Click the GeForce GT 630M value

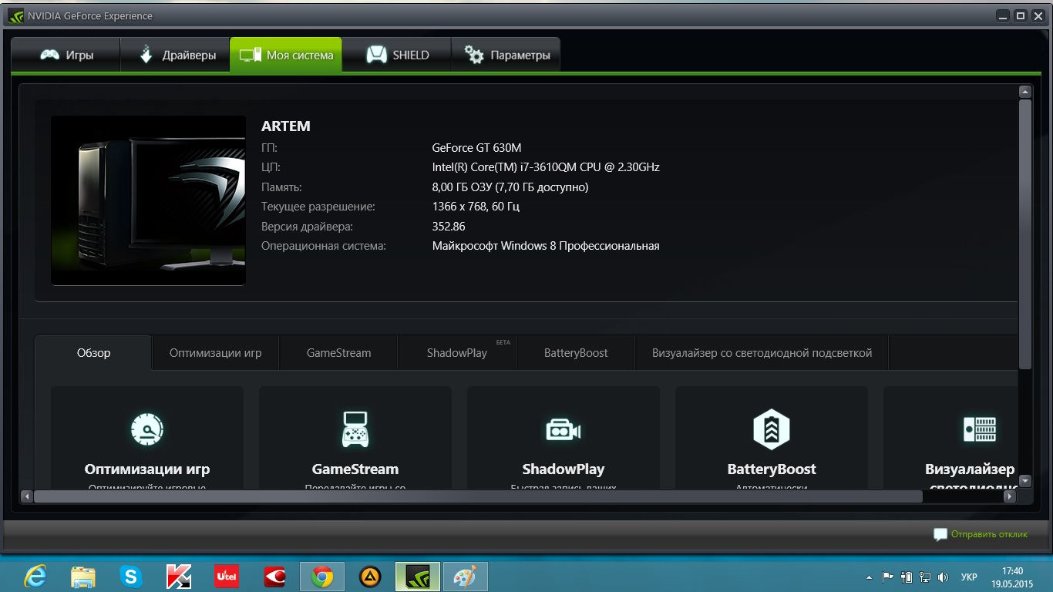coord(477,148)
